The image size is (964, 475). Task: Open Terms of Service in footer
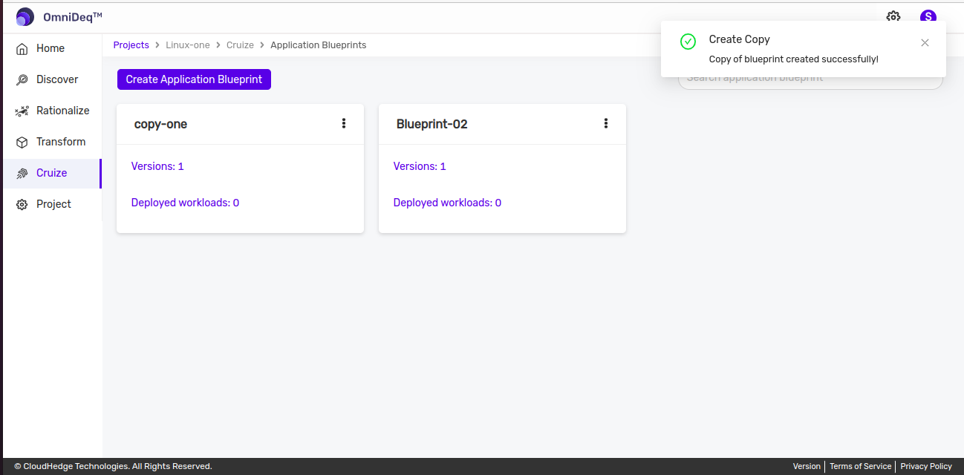point(860,466)
